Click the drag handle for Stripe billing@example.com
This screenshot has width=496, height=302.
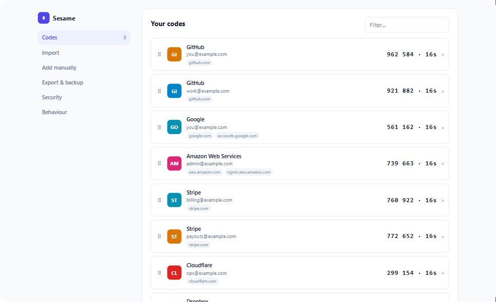point(159,200)
